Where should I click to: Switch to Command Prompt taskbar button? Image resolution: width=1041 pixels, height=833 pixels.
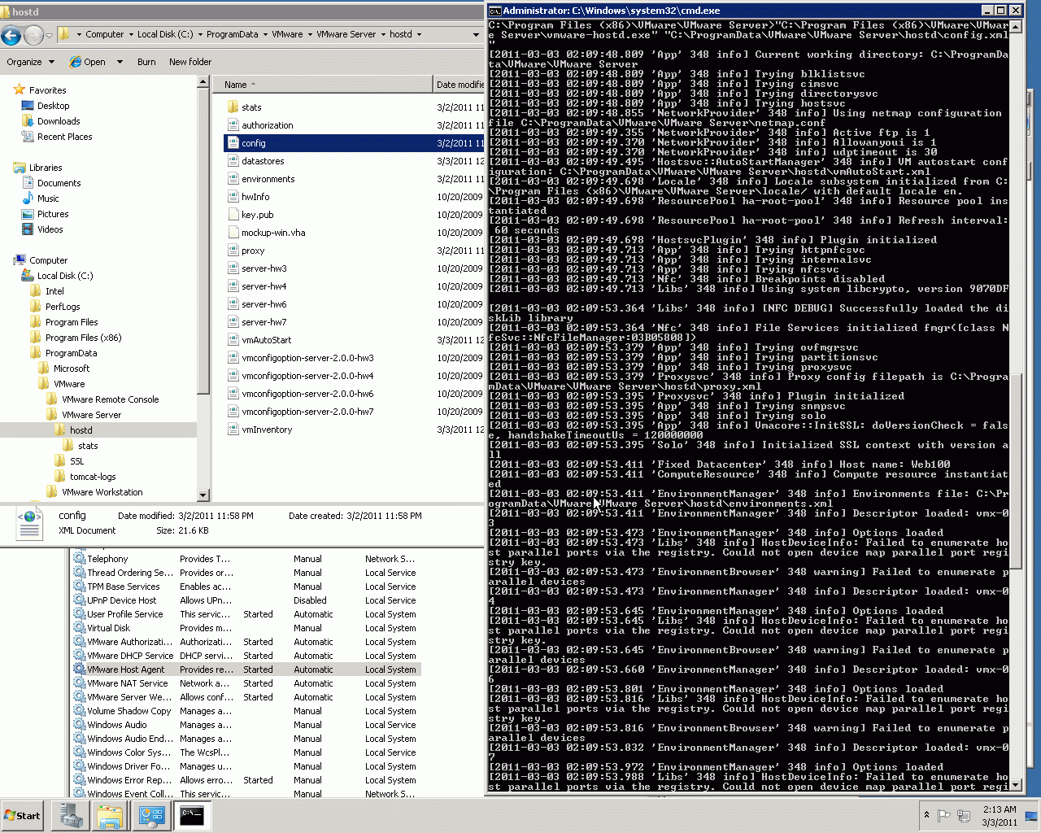pyautogui.click(x=192, y=815)
